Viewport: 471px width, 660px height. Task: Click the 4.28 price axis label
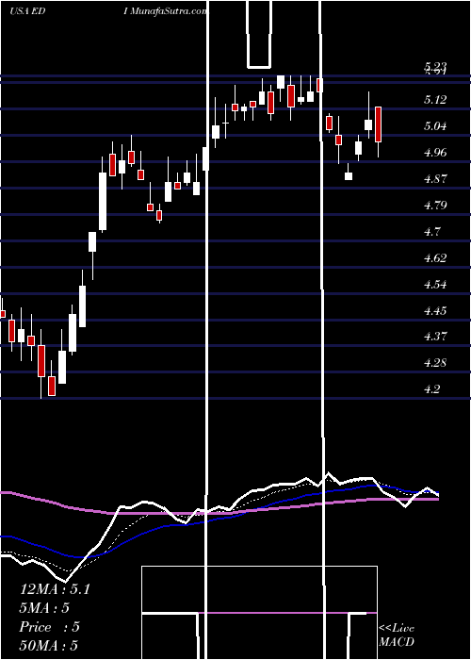(x=435, y=363)
